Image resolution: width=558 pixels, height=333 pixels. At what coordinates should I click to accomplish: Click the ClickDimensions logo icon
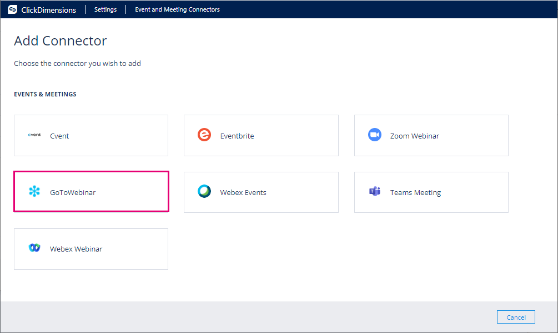12,9
